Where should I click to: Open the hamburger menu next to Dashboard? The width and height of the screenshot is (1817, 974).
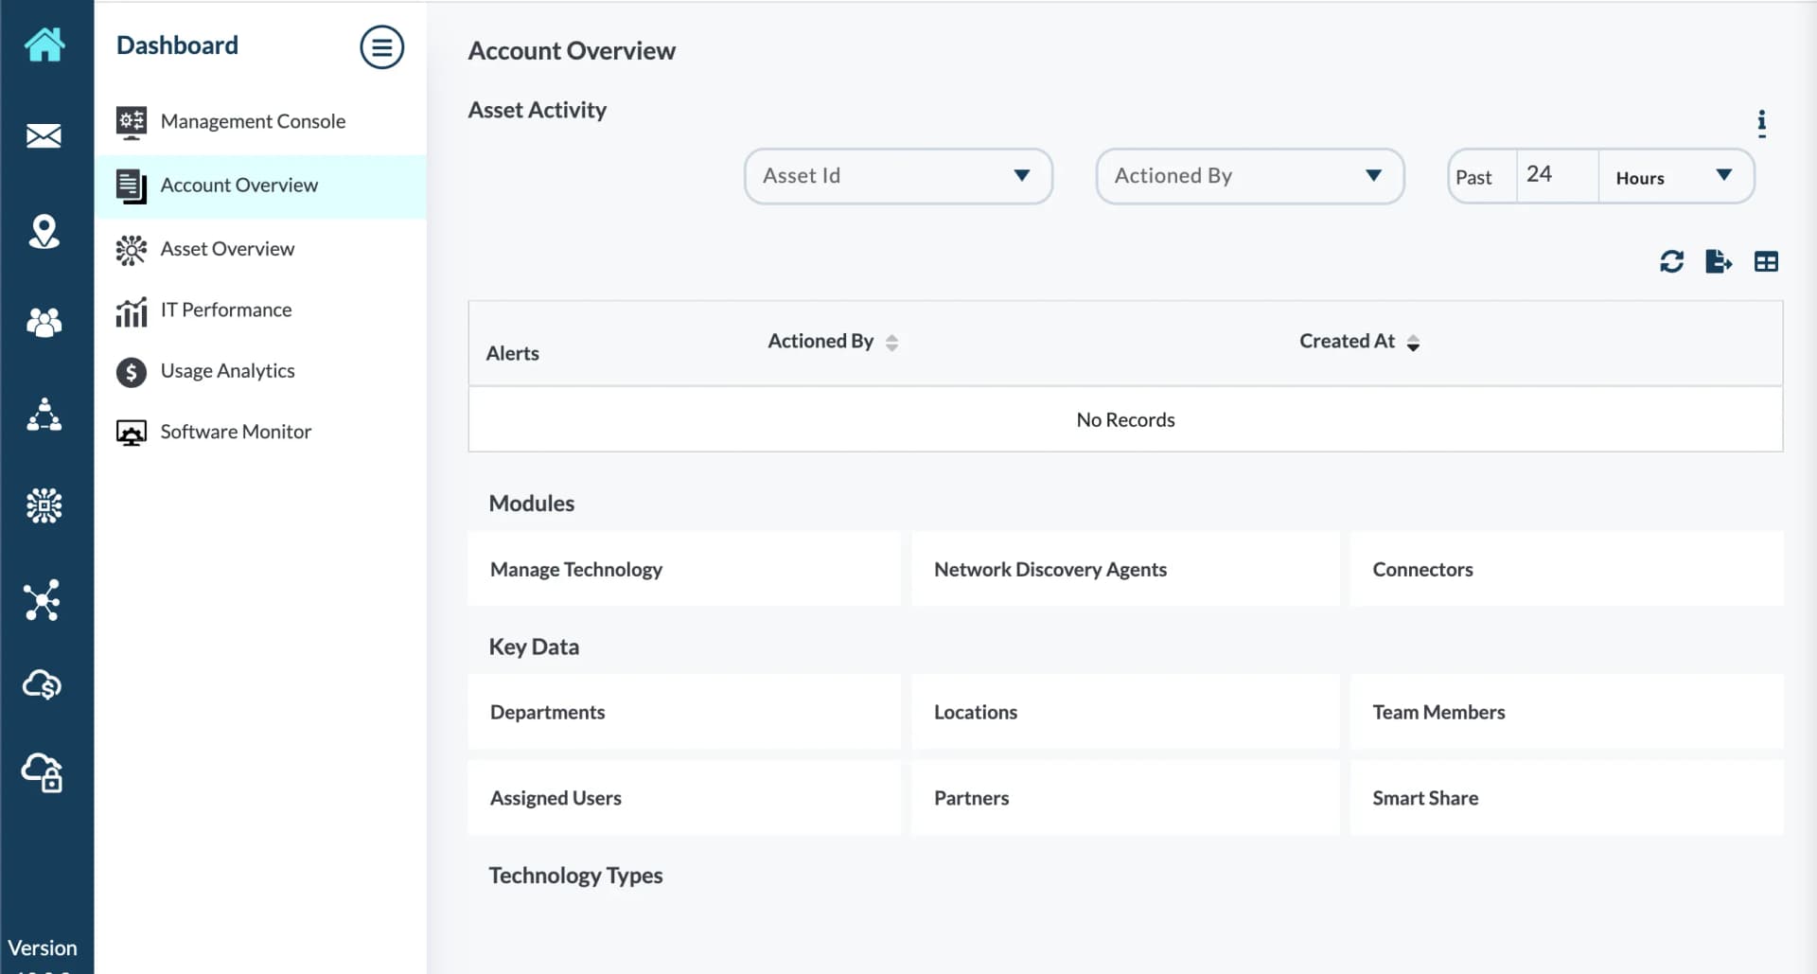click(382, 46)
